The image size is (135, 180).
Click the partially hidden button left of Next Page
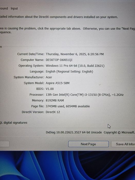4,144
